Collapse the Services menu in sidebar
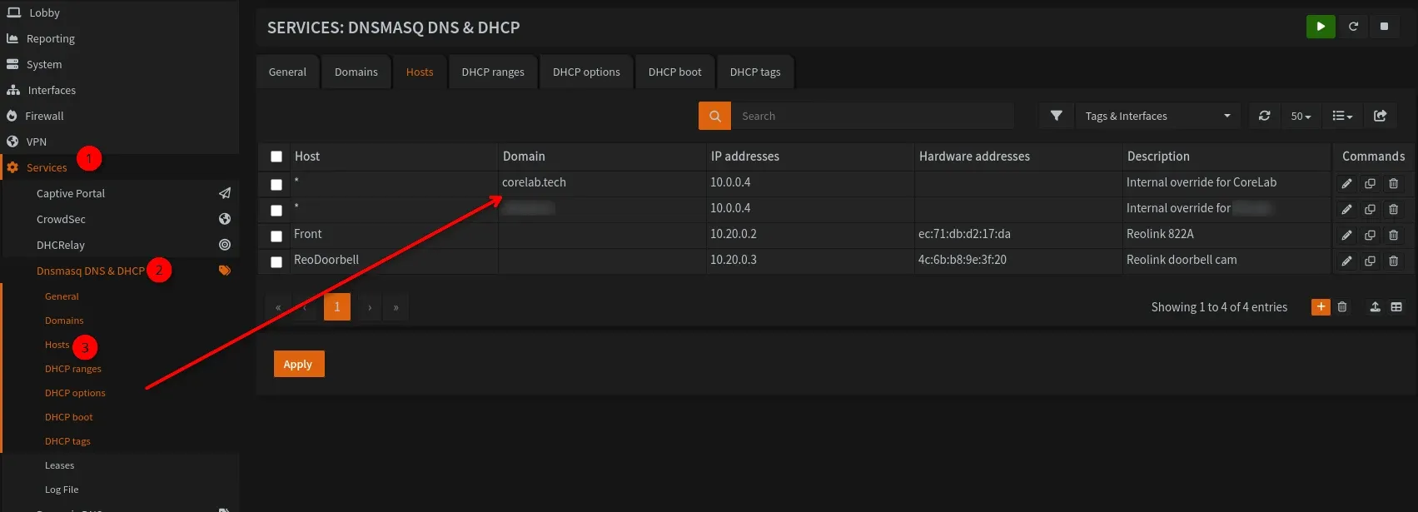This screenshot has height=512, width=1418. (47, 167)
